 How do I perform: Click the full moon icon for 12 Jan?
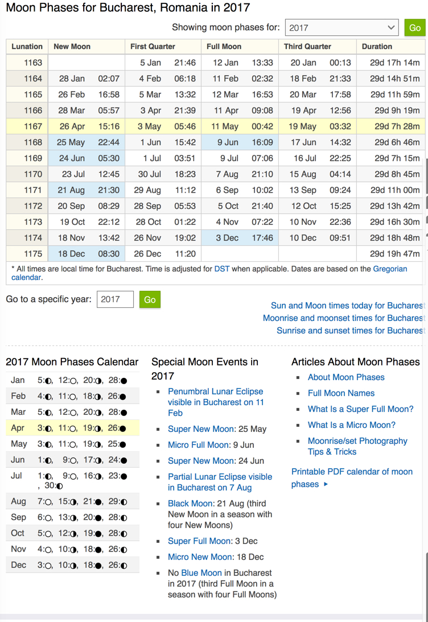pyautogui.click(x=73, y=380)
